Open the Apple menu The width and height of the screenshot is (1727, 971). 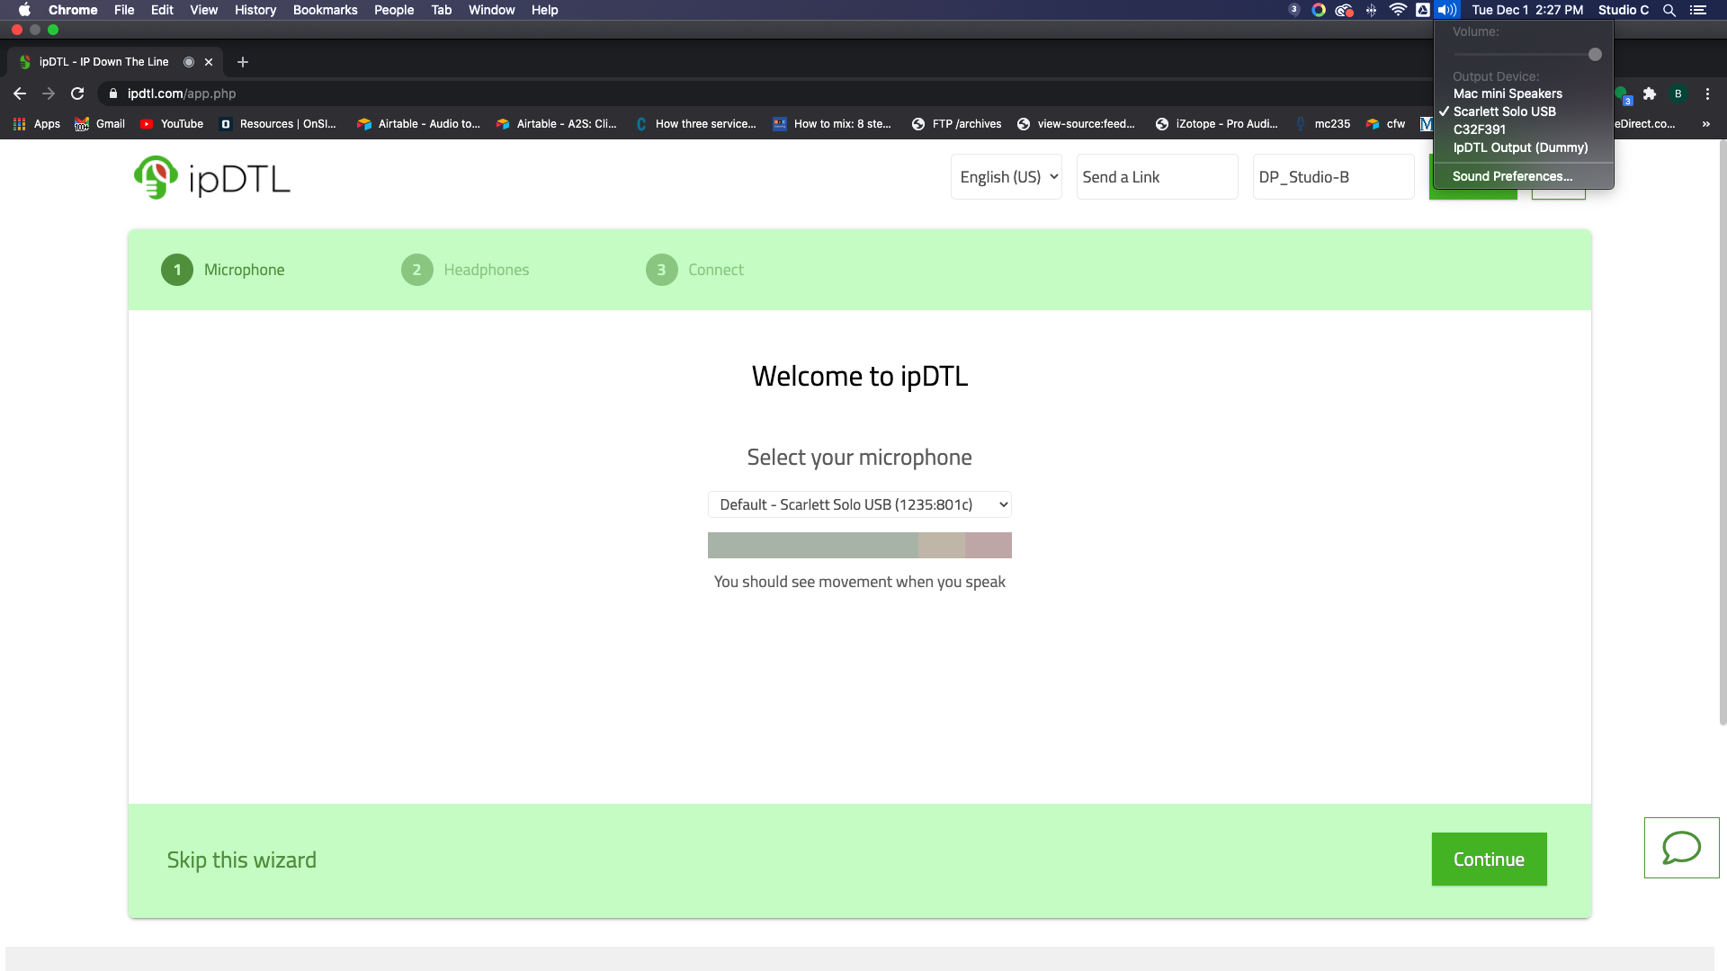tap(24, 10)
